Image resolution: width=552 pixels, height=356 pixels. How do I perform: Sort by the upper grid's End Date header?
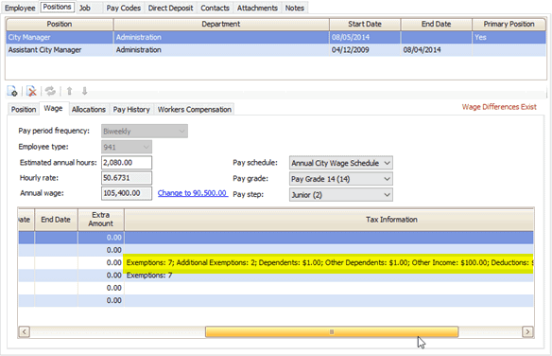pyautogui.click(x=436, y=24)
